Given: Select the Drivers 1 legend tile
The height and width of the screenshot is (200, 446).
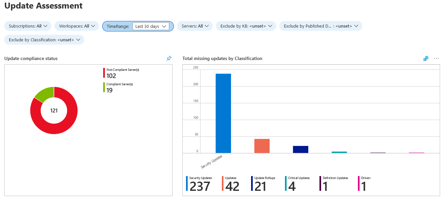Looking at the screenshot, I should (x=364, y=184).
